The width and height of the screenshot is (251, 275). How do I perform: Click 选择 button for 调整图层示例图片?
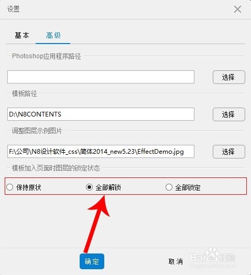[x=229, y=152]
